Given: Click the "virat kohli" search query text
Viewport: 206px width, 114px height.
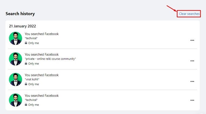Looking at the screenshot, I should pos(32,79).
